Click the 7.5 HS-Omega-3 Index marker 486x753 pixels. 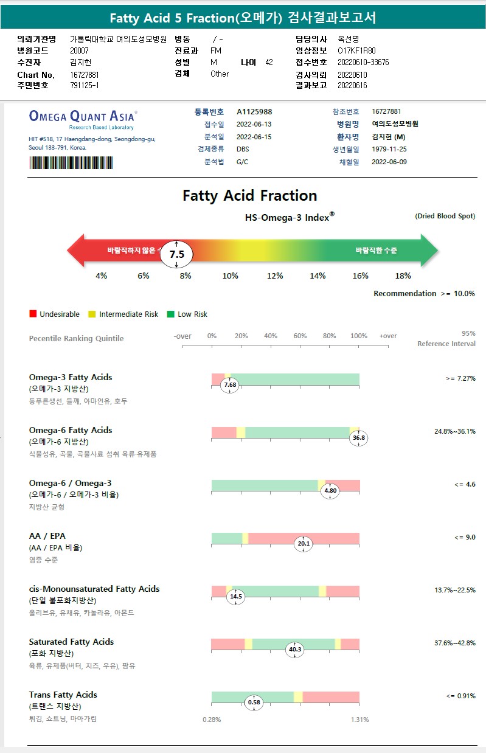point(176,254)
